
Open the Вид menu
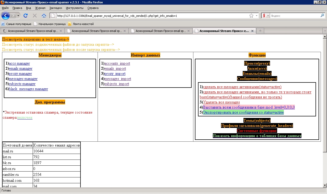[x=28, y=8]
